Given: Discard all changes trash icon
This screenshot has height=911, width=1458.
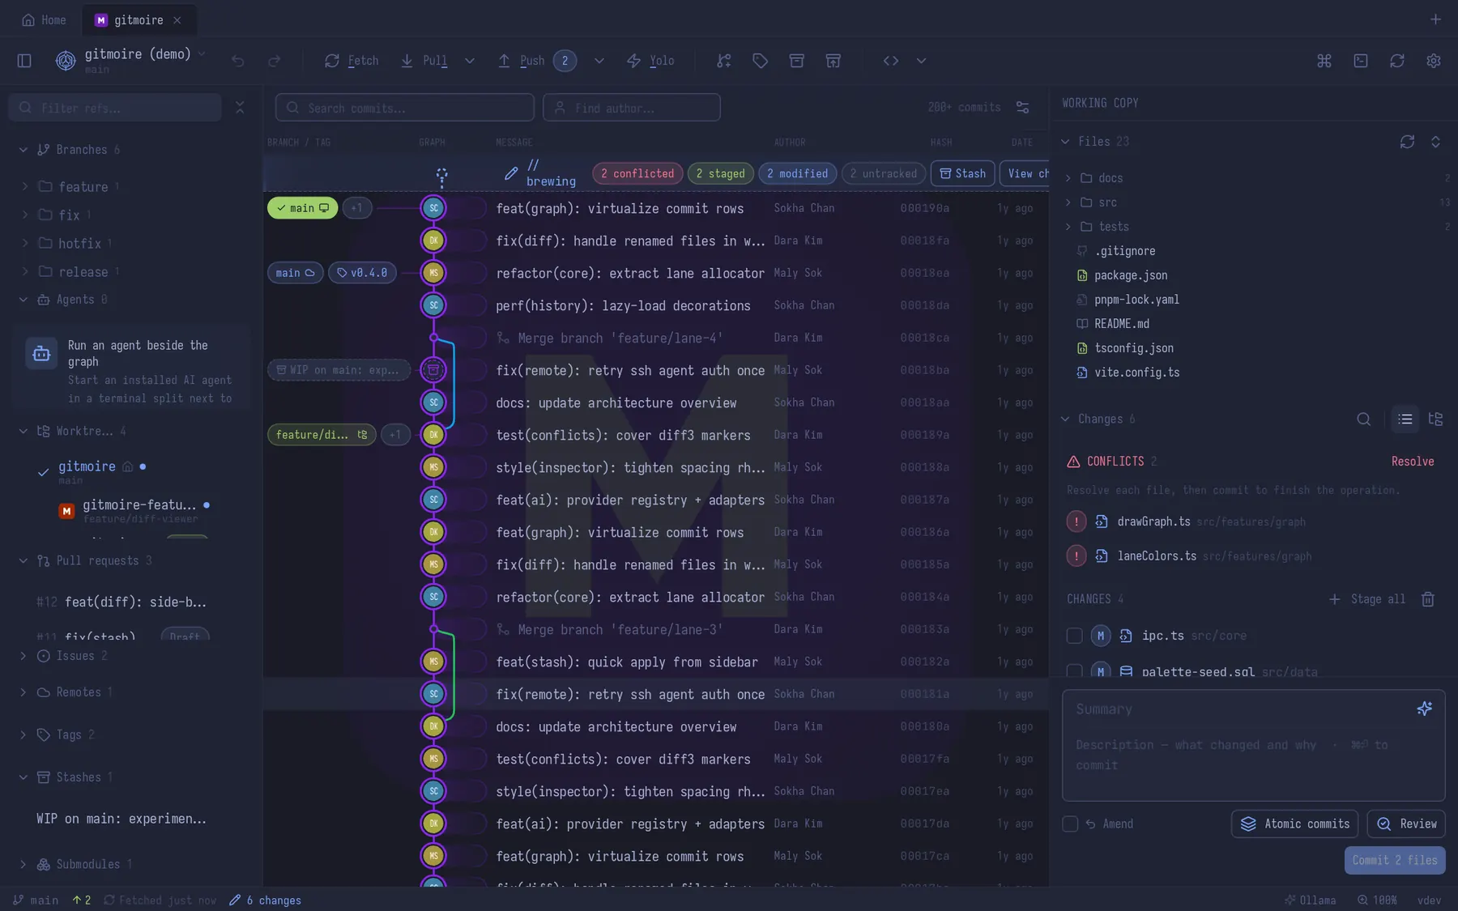Looking at the screenshot, I should pyautogui.click(x=1428, y=599).
